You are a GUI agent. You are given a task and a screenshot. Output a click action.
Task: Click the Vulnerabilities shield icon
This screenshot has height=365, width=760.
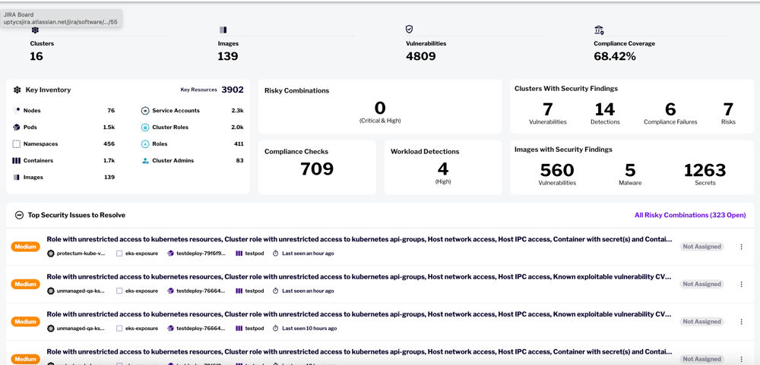click(409, 30)
